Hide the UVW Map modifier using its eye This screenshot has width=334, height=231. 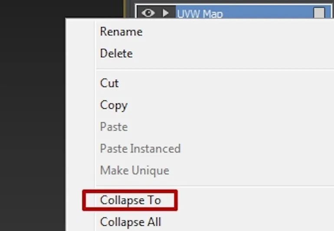(148, 13)
